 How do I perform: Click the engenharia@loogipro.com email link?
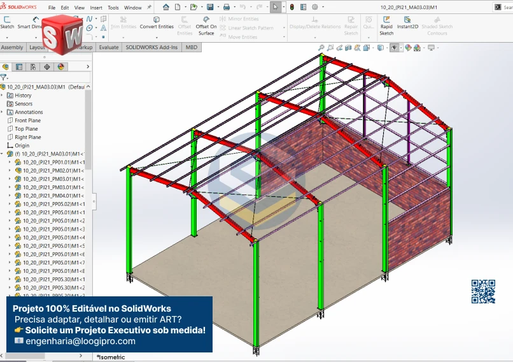pyautogui.click(x=80, y=341)
